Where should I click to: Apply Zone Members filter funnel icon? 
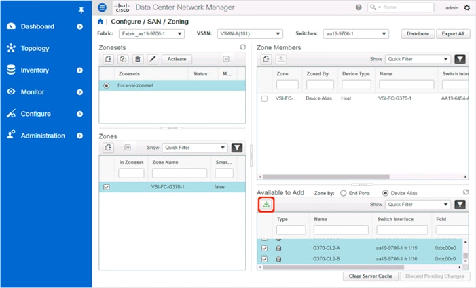click(460, 59)
